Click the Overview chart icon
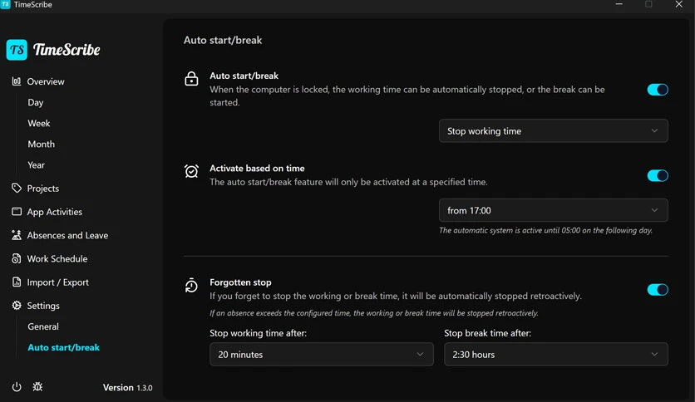Image resolution: width=695 pixels, height=402 pixels. pyautogui.click(x=17, y=81)
